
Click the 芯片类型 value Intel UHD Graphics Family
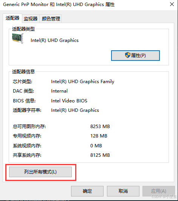pyautogui.click(x=83, y=82)
